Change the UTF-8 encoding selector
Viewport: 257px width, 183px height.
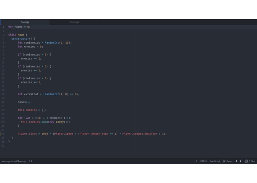pos(203,161)
